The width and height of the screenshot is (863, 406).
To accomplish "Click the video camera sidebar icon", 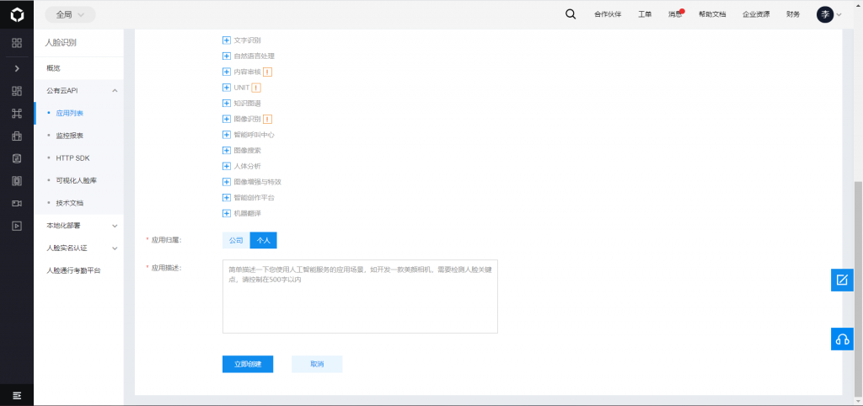I will (17, 203).
